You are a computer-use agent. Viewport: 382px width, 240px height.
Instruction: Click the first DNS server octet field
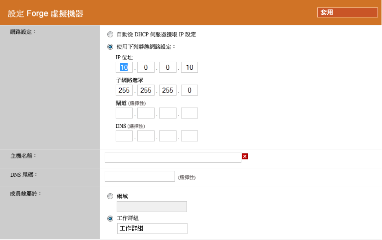(x=124, y=136)
